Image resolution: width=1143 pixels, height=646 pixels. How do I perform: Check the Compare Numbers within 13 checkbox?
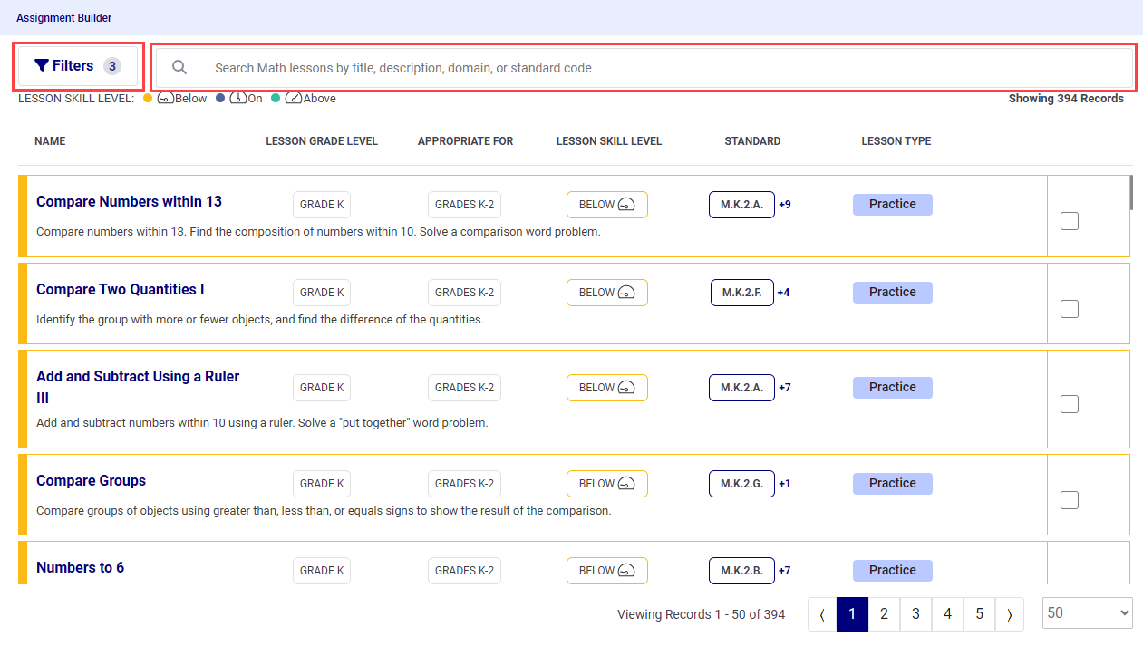[x=1070, y=220]
